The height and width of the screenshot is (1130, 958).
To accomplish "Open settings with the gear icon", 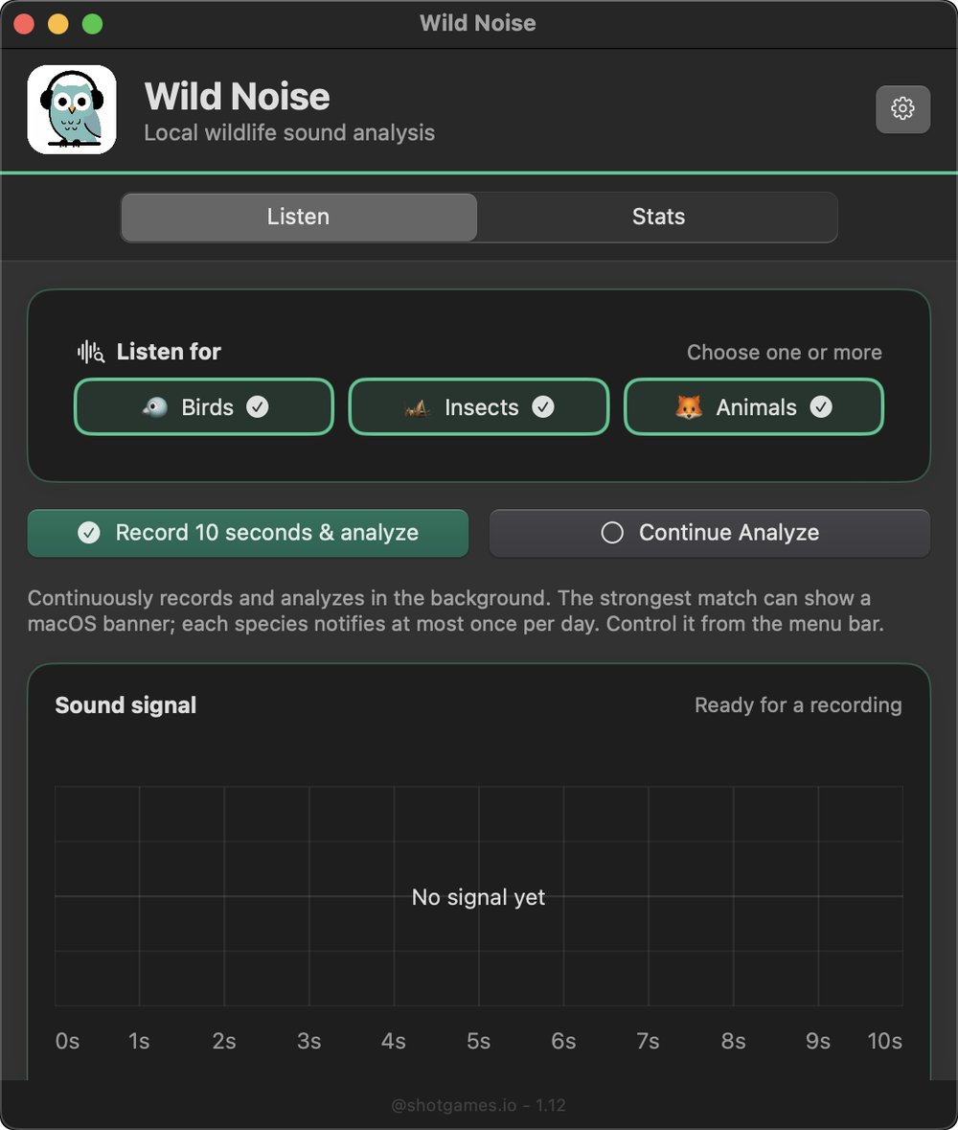I will click(902, 109).
